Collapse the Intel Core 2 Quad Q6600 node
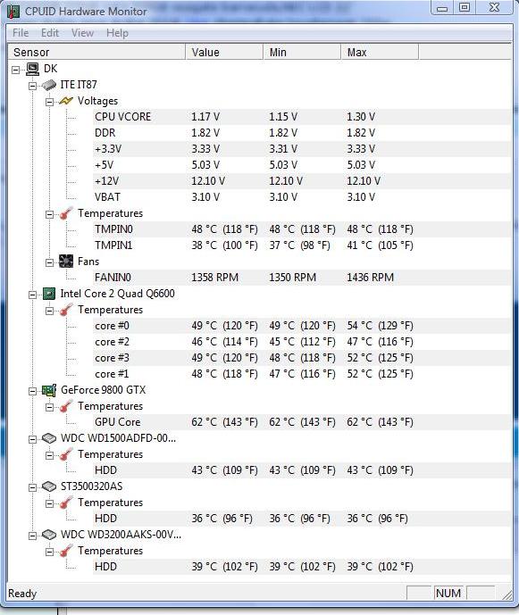 pyautogui.click(x=32, y=295)
